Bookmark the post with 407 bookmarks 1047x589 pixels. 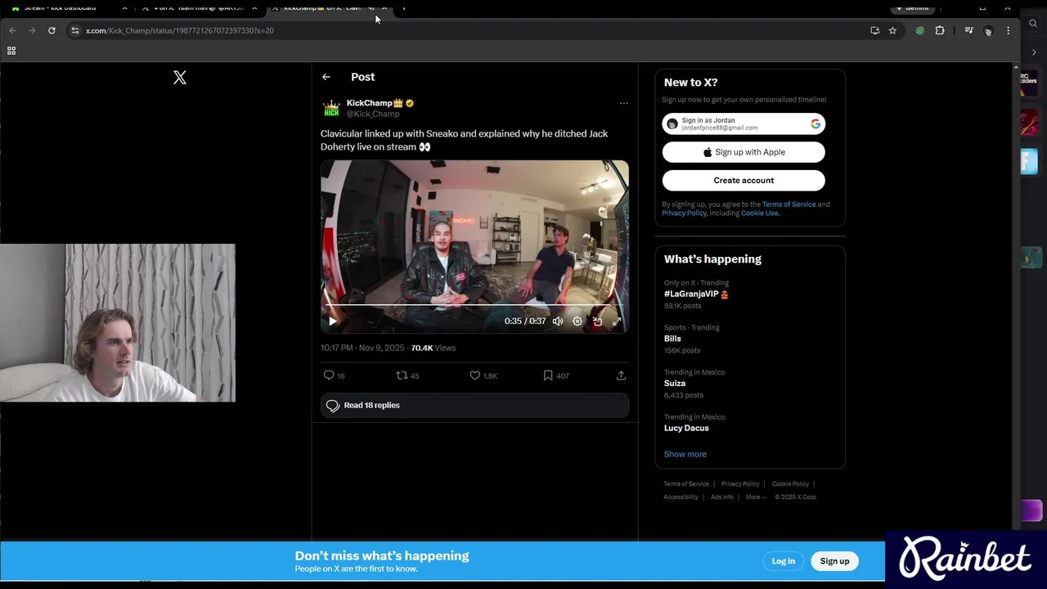tap(548, 375)
